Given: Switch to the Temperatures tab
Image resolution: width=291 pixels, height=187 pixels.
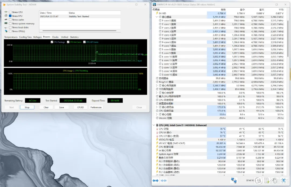Looking at the screenshot, I should coord(11,37).
